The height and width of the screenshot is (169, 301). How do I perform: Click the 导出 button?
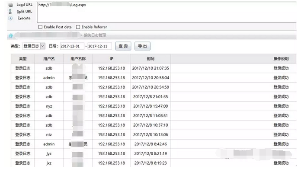coord(142,46)
